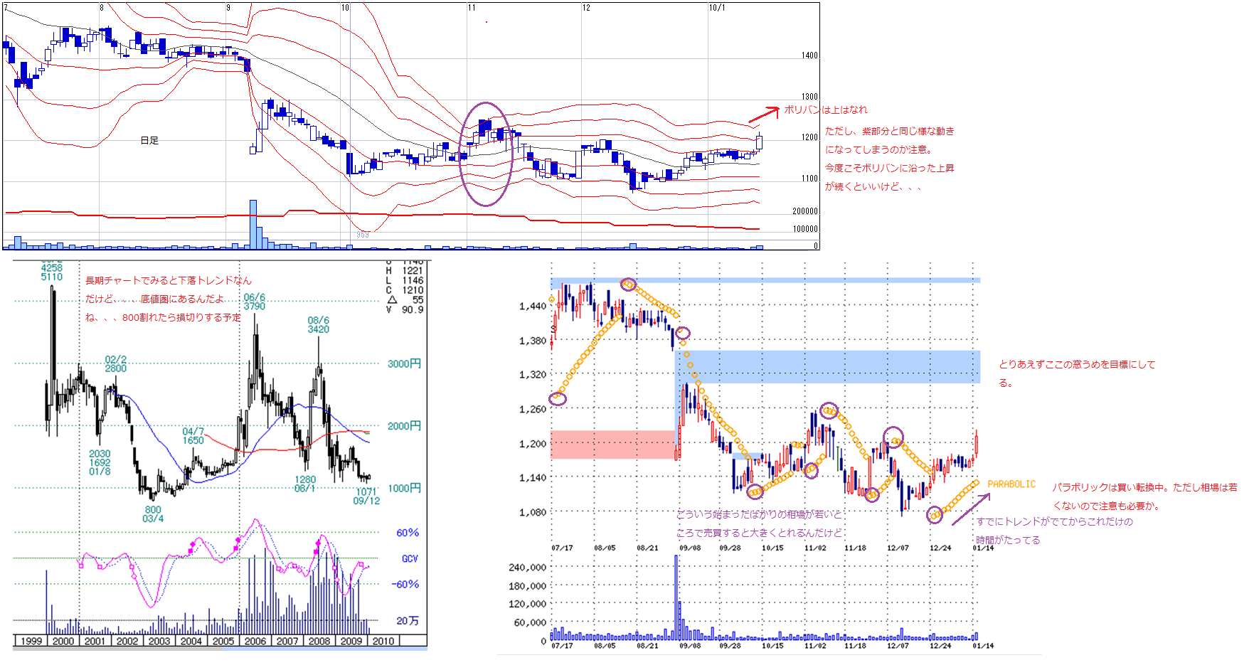The image size is (1259, 670).
Task: Click the purple upward arrow below the PARABOLIC label
Action: (971, 509)
